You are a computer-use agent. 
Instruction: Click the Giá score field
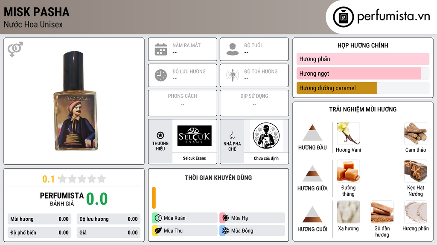tap(108, 233)
